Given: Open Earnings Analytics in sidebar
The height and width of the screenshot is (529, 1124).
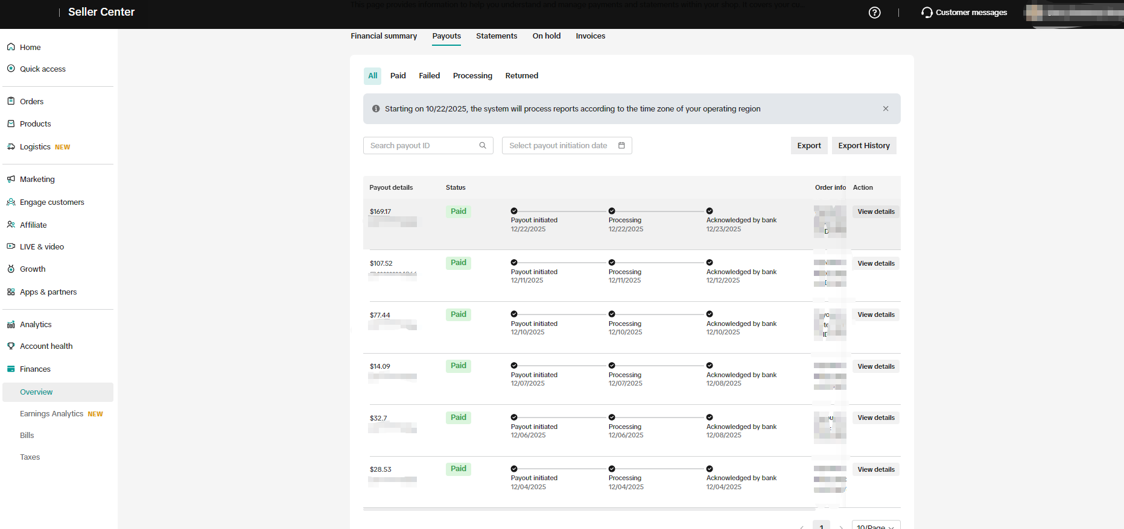Looking at the screenshot, I should pyautogui.click(x=52, y=414).
